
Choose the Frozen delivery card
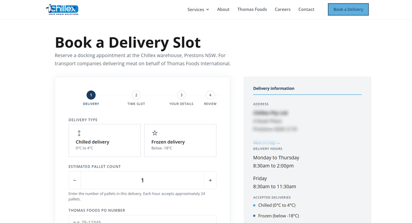click(180, 140)
